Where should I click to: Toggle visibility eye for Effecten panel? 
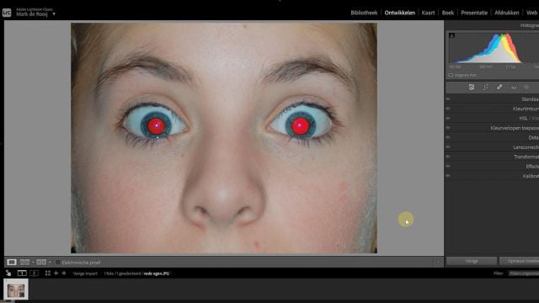click(x=448, y=167)
